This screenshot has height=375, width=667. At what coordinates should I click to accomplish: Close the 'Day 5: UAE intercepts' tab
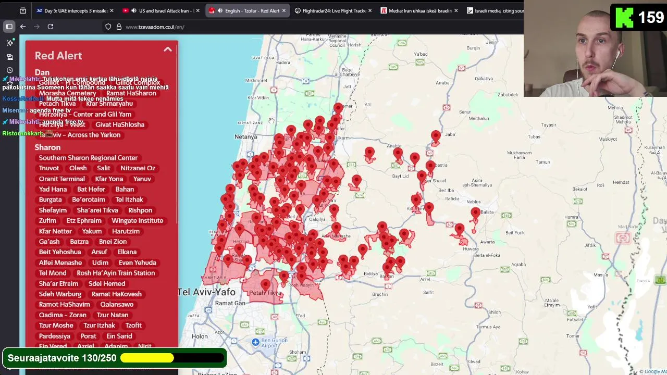point(112,10)
